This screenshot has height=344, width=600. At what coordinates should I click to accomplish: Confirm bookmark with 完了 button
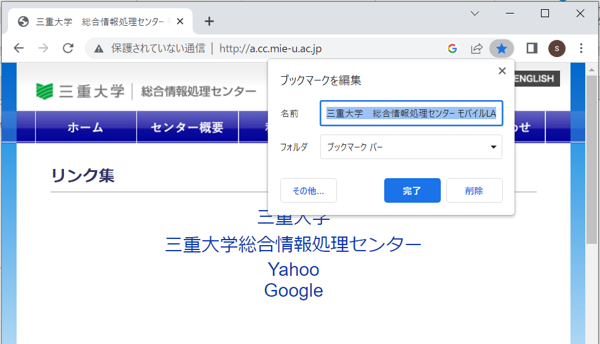(412, 190)
